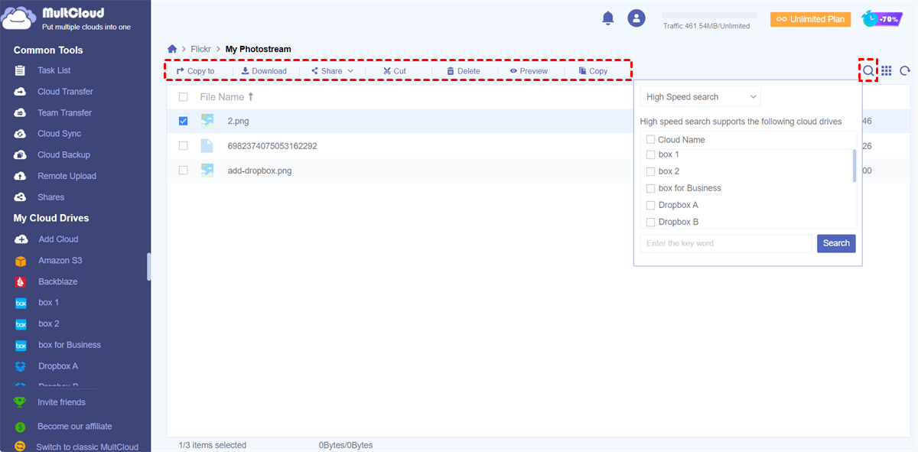This screenshot has width=918, height=452.
Task: Click Flickr in the breadcrumb
Action: pyautogui.click(x=201, y=49)
